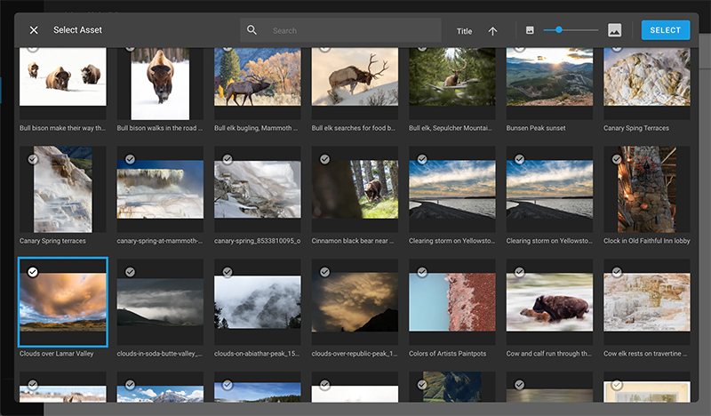Select the Bull elk searches for food thumbnail
Viewport: 711px width, 416px height.
(355, 76)
